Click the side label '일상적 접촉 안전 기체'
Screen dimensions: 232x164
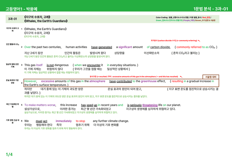pyautogui.click(x=12, y=65)
